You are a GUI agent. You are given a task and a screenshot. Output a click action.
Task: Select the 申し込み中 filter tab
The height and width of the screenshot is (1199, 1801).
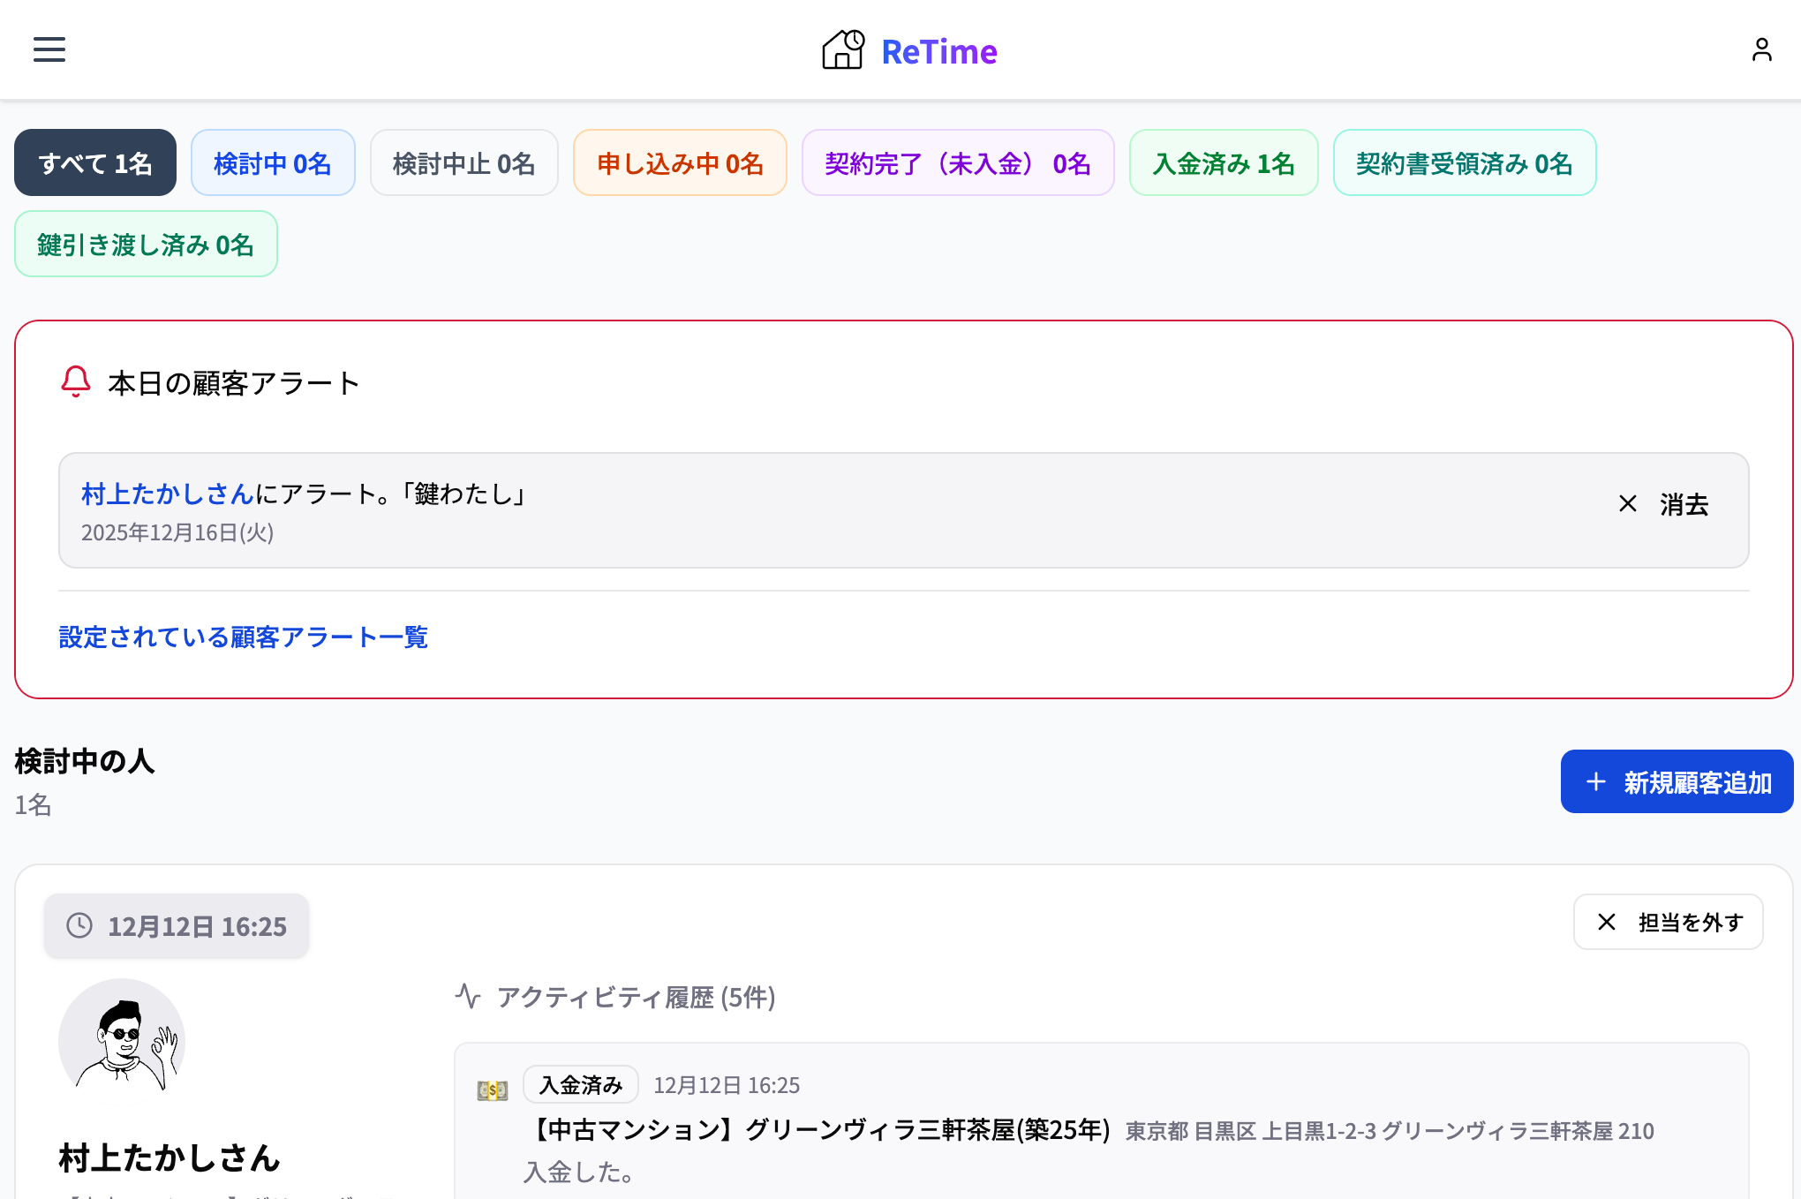point(680,162)
